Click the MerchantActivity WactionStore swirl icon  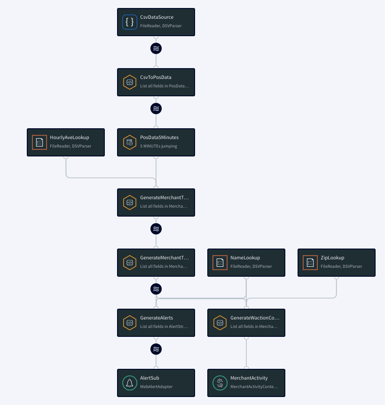click(220, 382)
